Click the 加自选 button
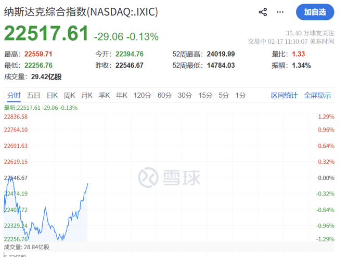Viewport: 347px width, 257px height. point(315,12)
